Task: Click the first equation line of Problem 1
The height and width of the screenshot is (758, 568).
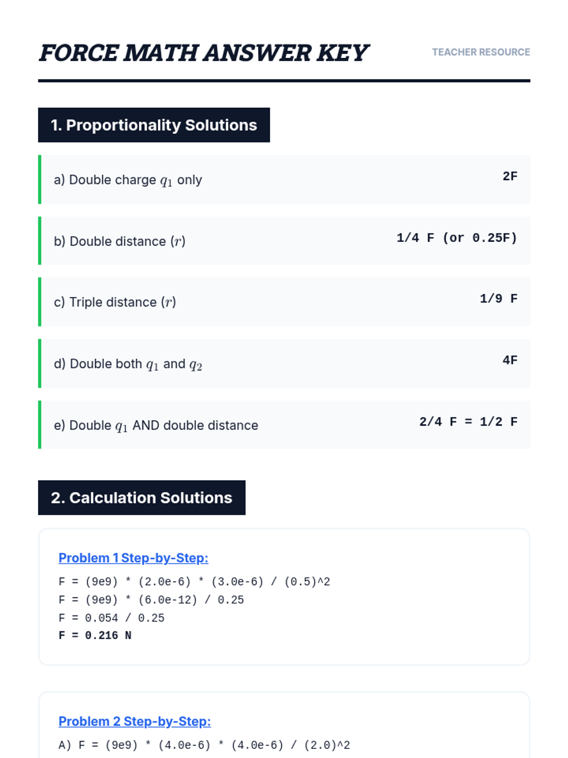Action: (x=195, y=582)
